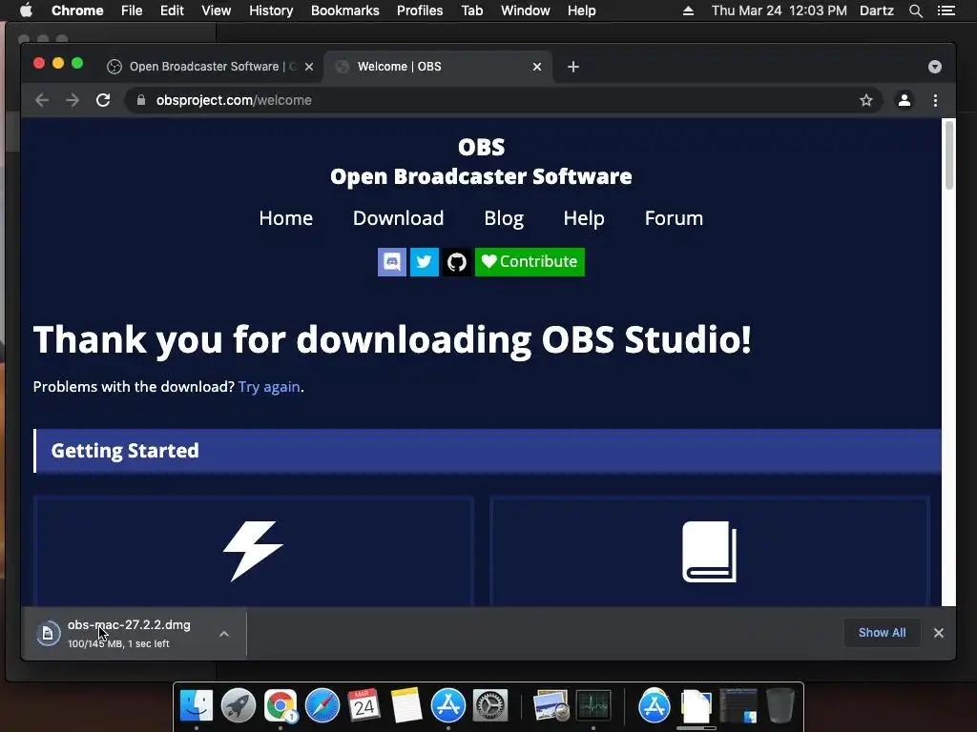Expand the download options chevron

click(224, 634)
